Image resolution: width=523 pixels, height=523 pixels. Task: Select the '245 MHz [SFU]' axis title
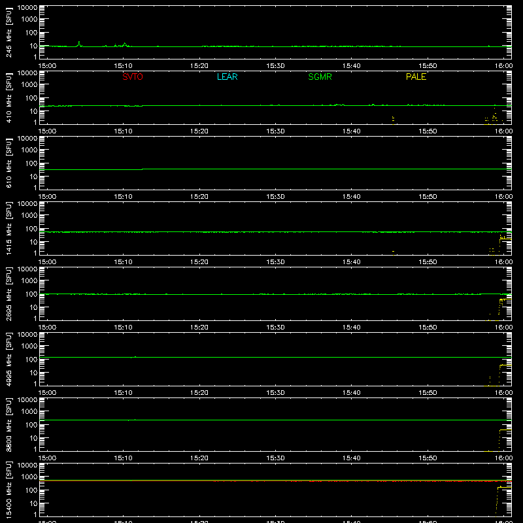pyautogui.click(x=9, y=33)
